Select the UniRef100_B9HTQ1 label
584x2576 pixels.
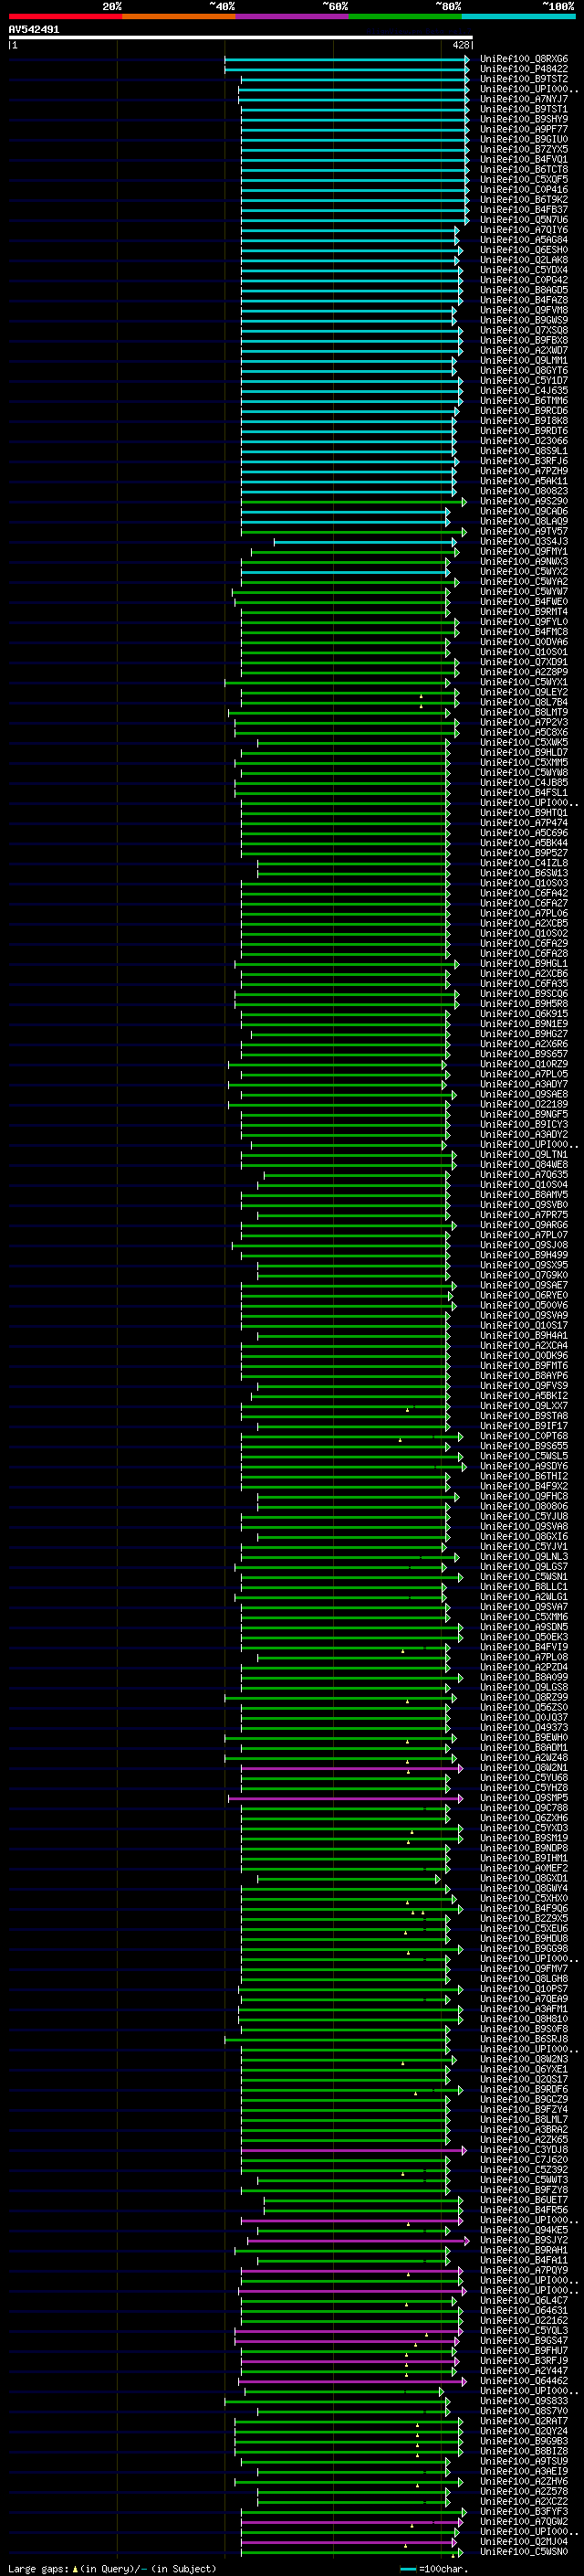[523, 813]
